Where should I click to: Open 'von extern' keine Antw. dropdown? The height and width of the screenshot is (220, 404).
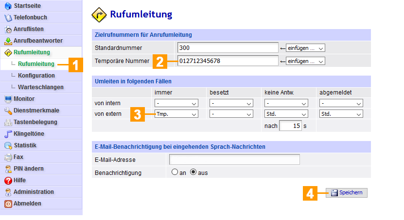coord(286,114)
